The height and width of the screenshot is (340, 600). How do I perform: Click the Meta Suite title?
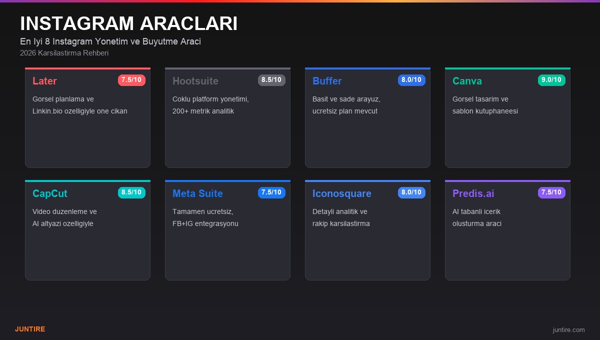point(197,193)
